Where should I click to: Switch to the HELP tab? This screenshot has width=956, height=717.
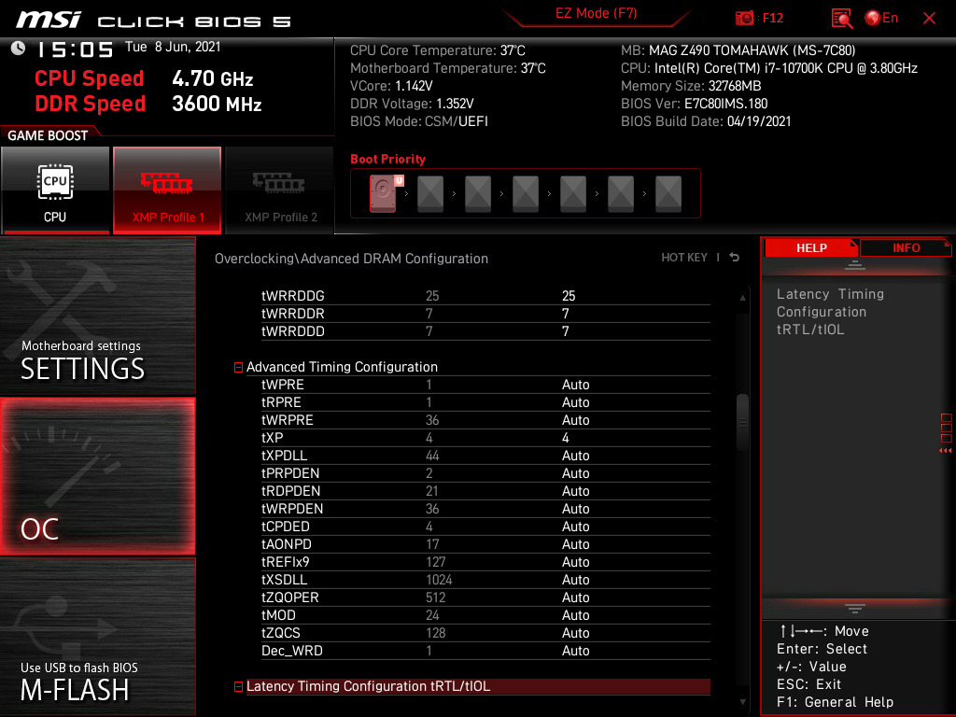pos(811,247)
